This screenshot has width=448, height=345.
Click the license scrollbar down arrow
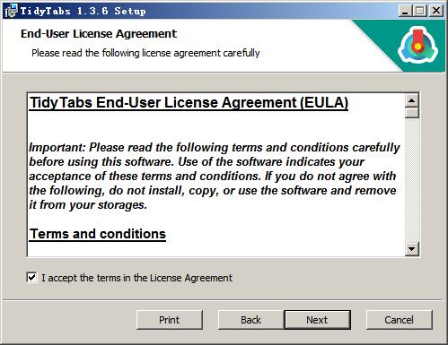(412, 249)
